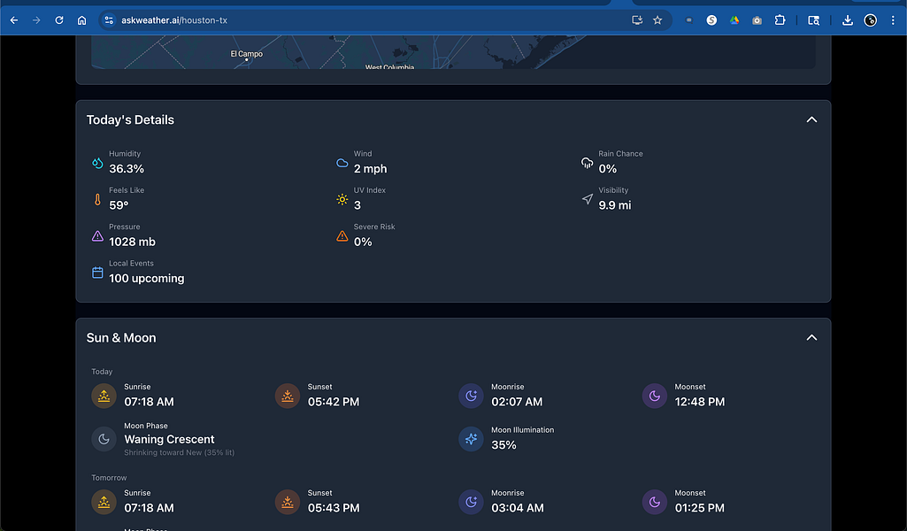Open the camera screenshot extension

click(757, 20)
